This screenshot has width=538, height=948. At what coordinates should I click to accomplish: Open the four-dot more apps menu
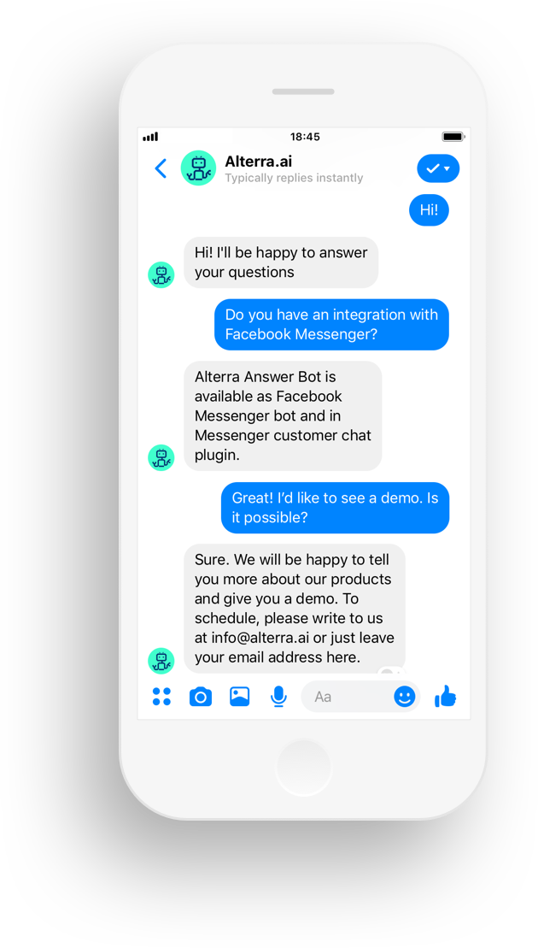[x=161, y=697]
